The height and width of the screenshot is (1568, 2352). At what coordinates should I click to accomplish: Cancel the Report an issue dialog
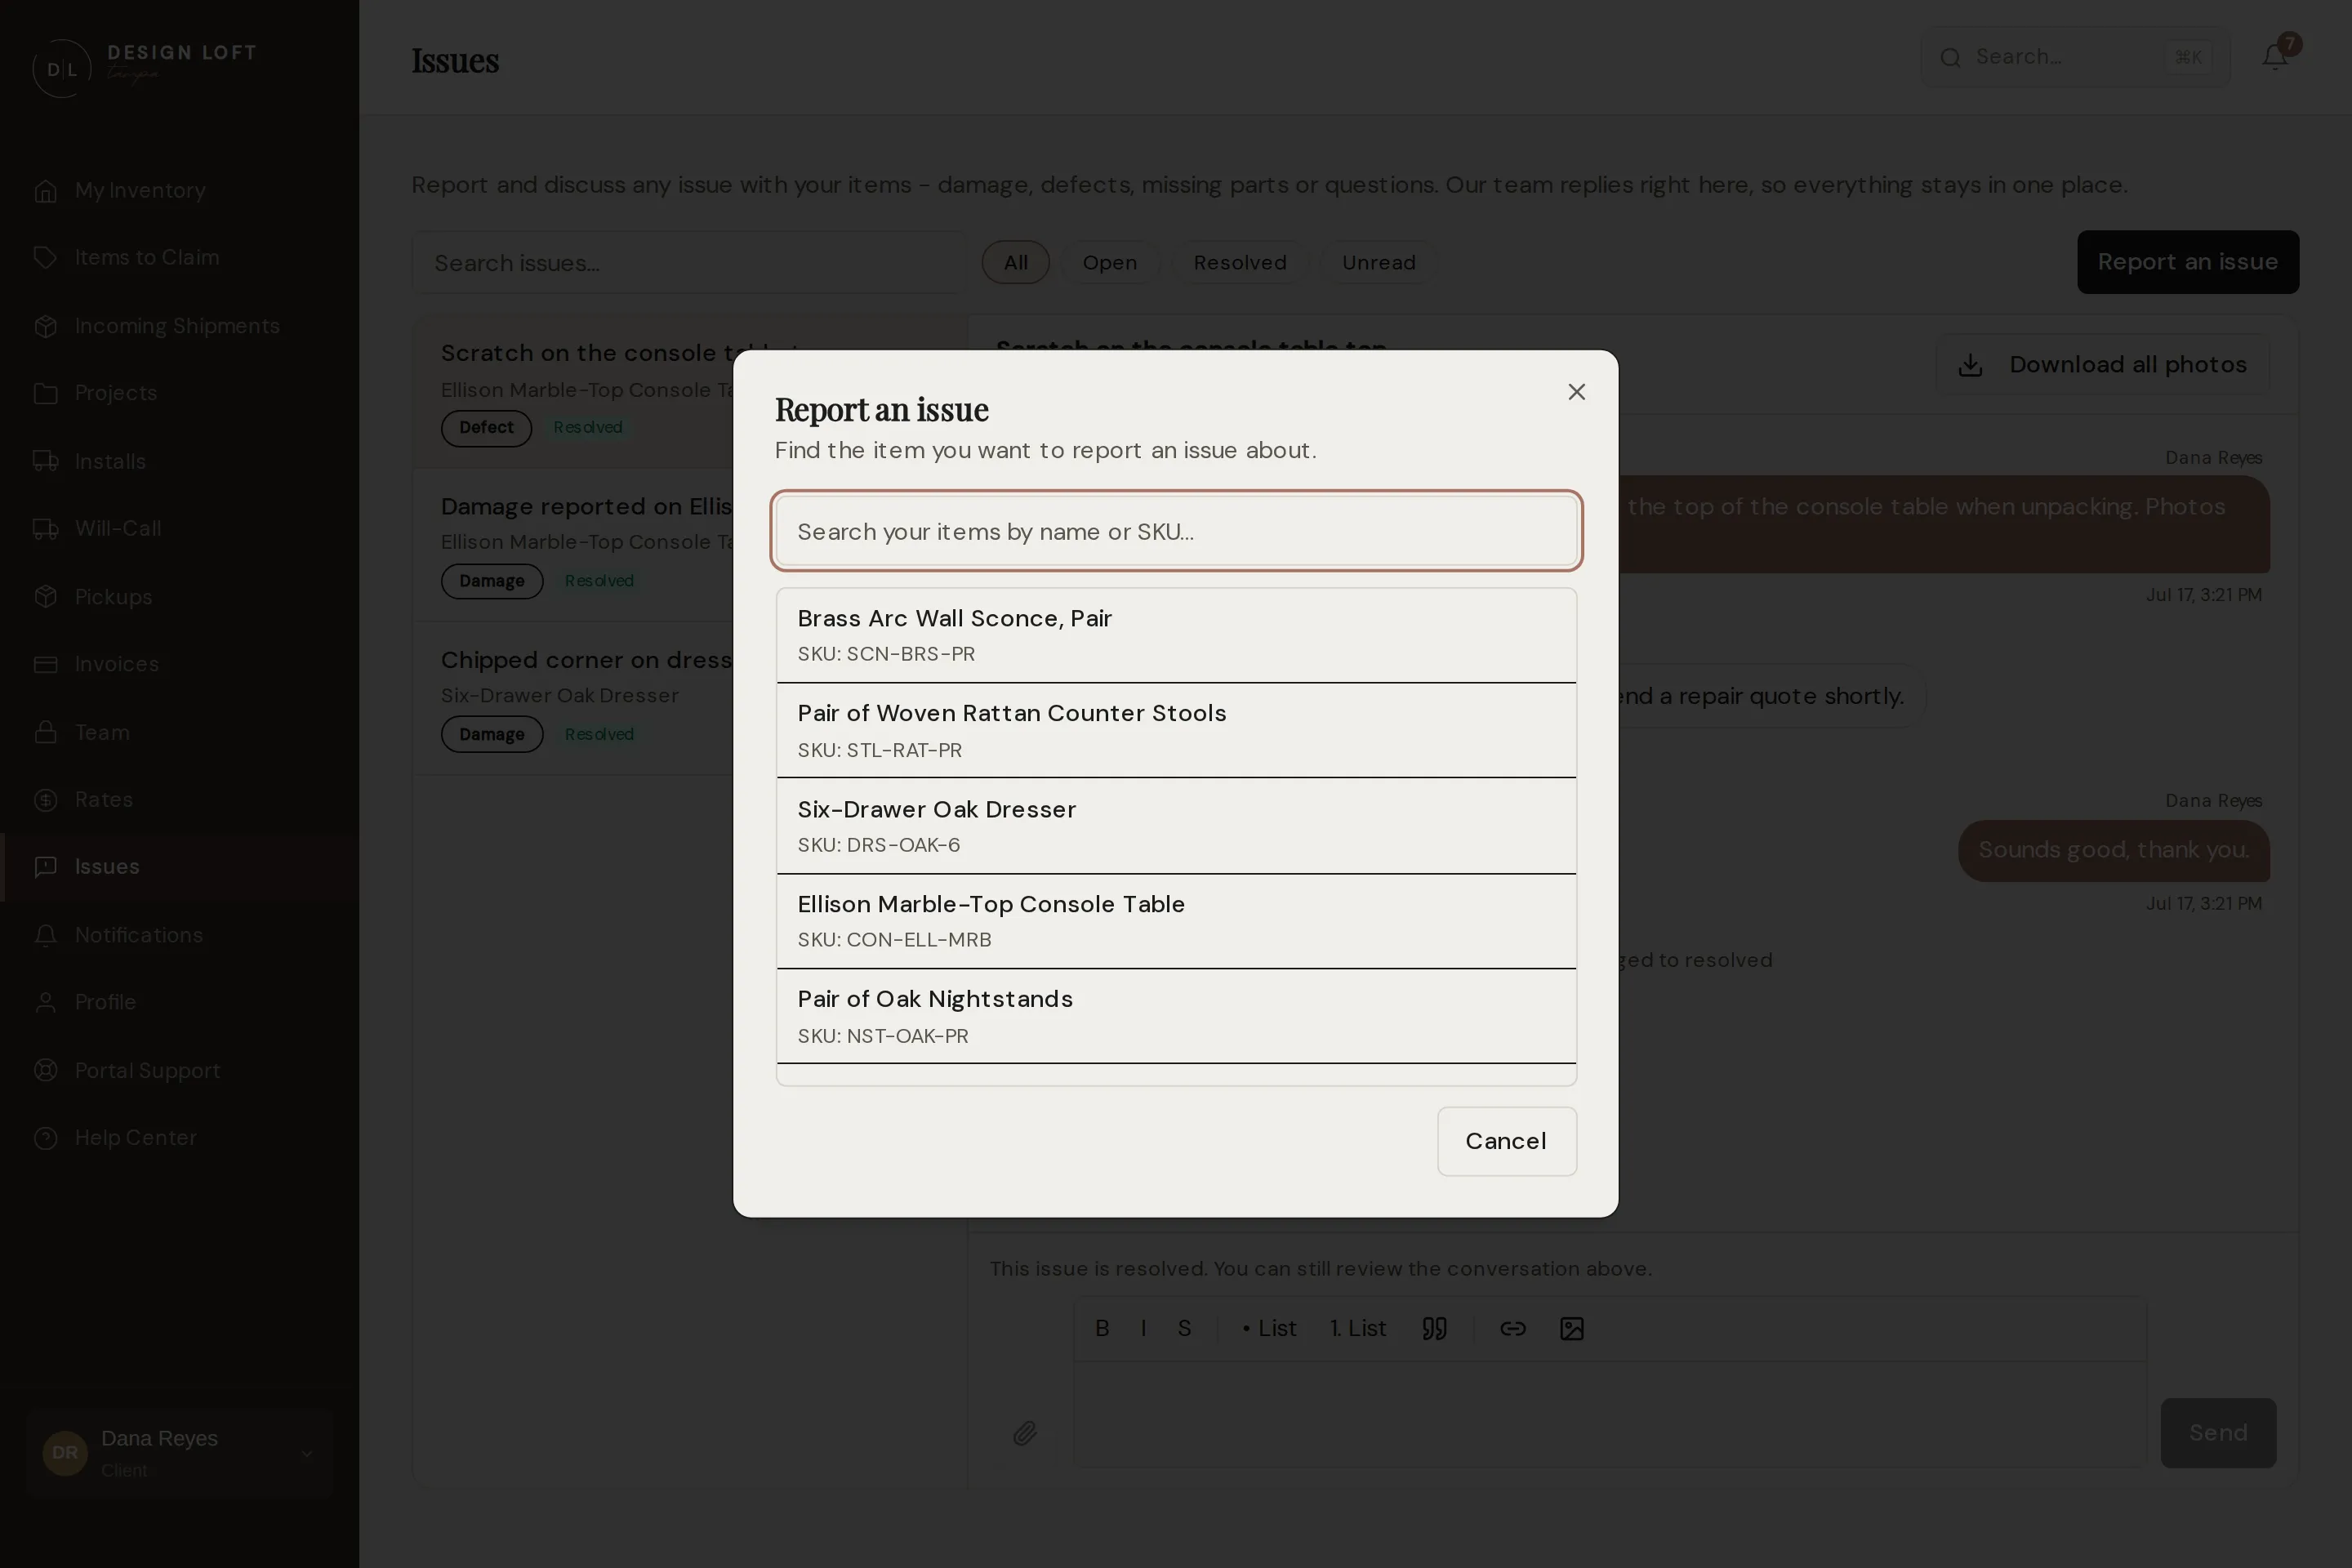point(1506,1141)
